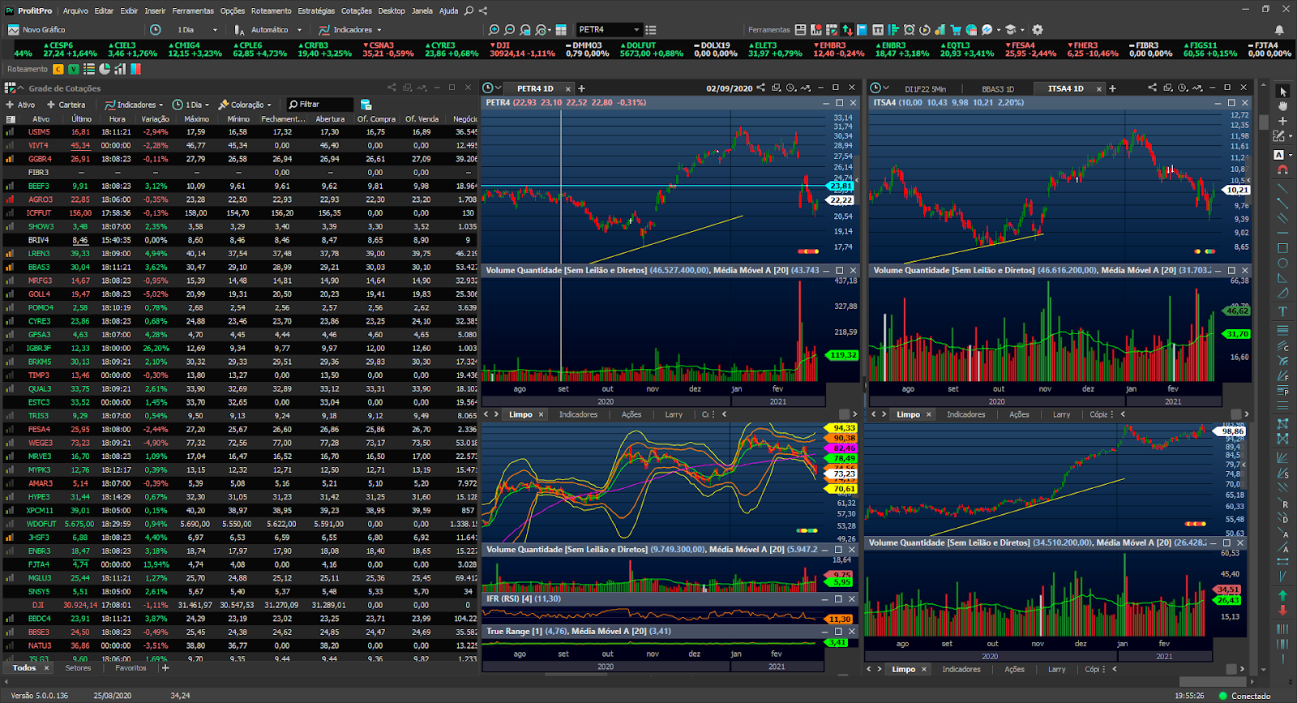Open the Ferramentas menu
Viewport: 1297px width, 703px height.
pos(193,11)
